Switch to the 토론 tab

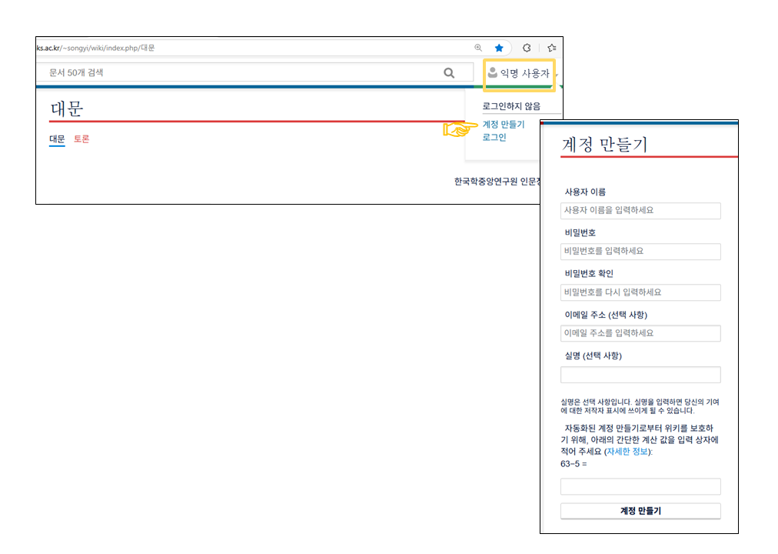(81, 139)
